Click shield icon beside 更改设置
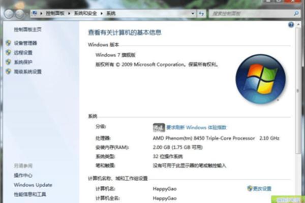 click(250, 188)
